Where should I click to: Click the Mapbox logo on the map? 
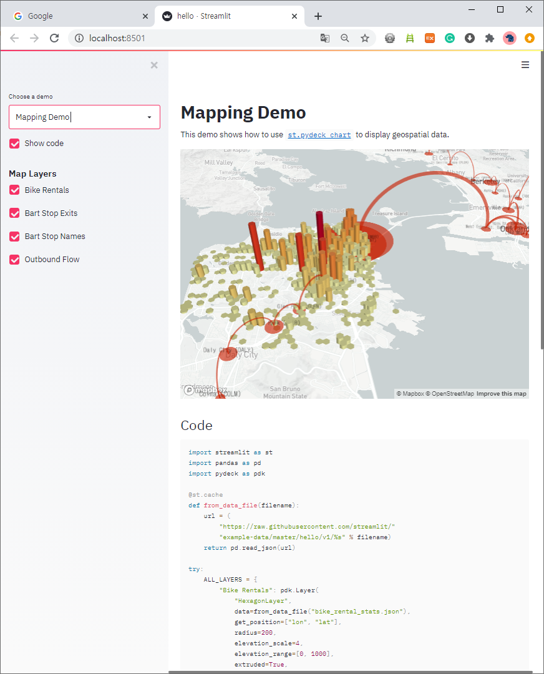(205, 390)
